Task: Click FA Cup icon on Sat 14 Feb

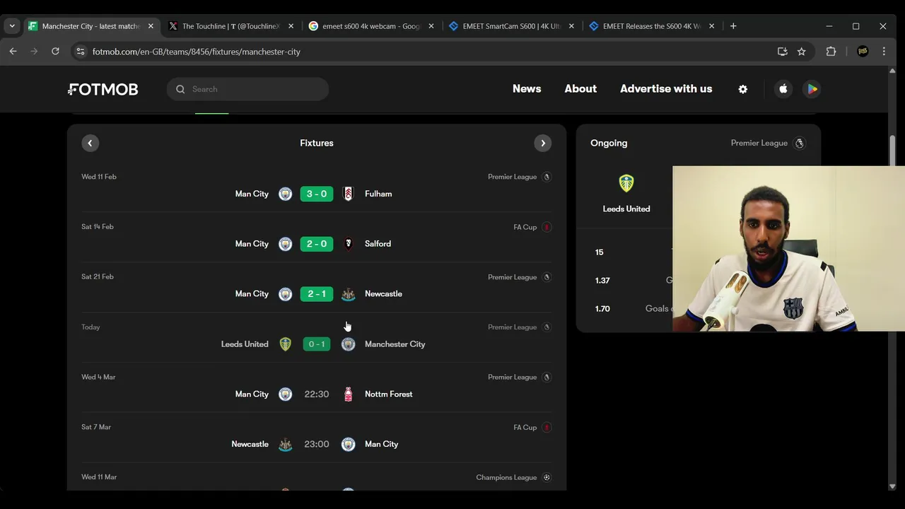Action: click(x=547, y=227)
